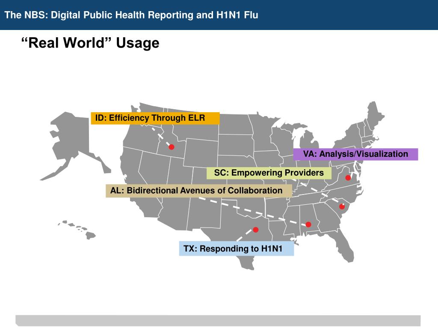Click the red dot in South Carolina
Viewport: 438px width, 329px height.
tap(342, 206)
